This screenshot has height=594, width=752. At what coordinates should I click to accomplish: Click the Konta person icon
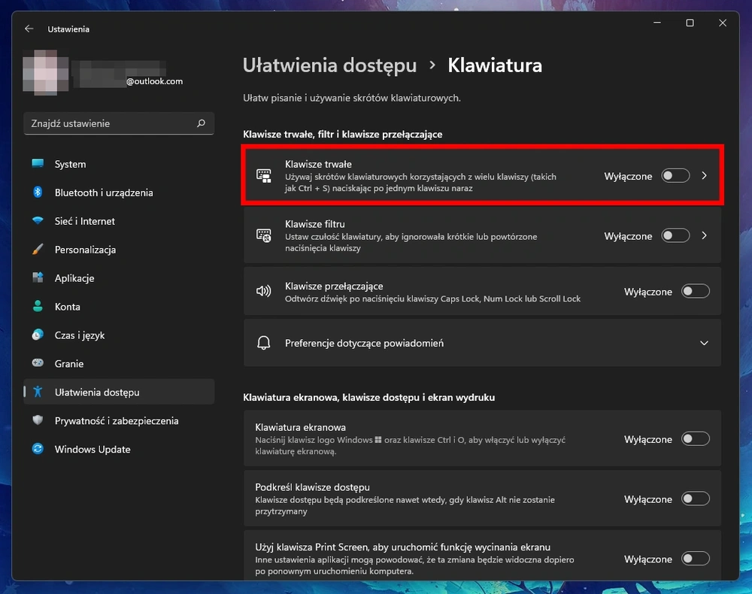click(38, 306)
